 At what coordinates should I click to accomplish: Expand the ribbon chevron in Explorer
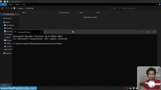tap(157, 4)
